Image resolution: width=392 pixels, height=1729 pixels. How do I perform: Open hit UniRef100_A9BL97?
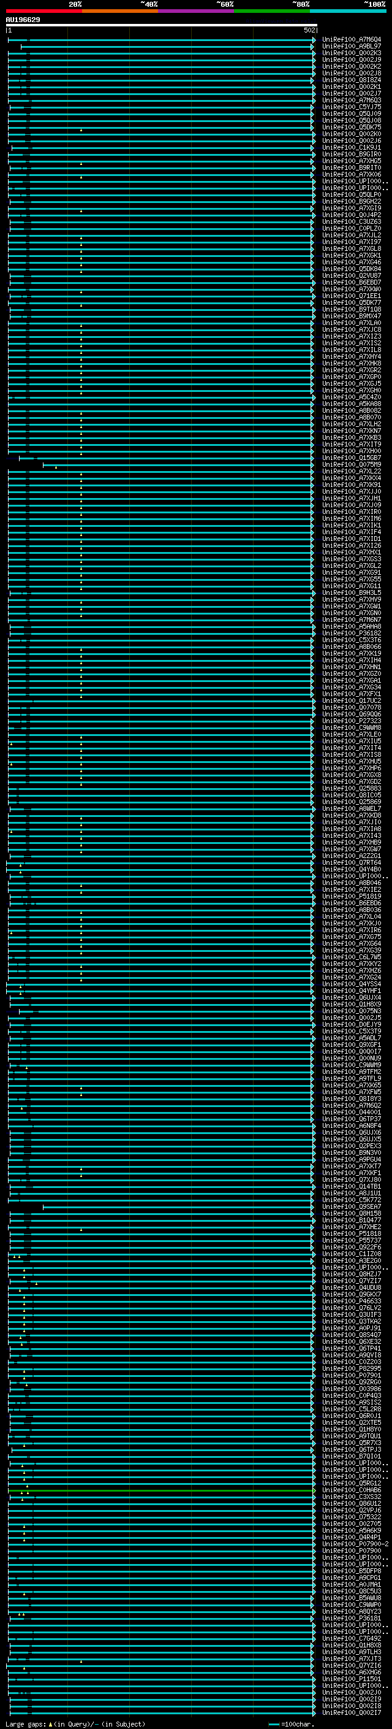(351, 47)
